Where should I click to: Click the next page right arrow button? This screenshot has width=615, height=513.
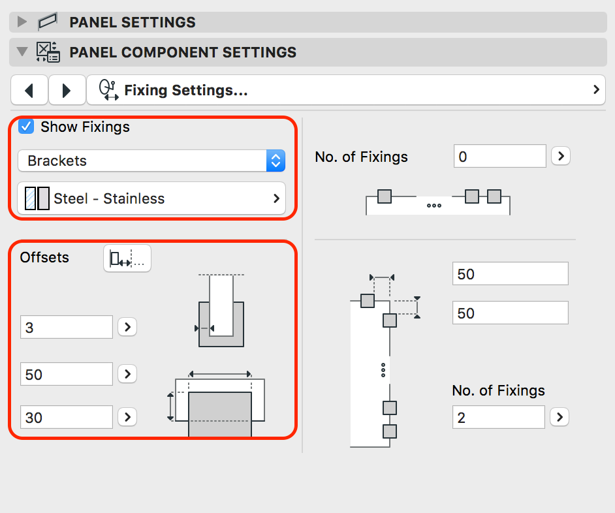pos(67,91)
